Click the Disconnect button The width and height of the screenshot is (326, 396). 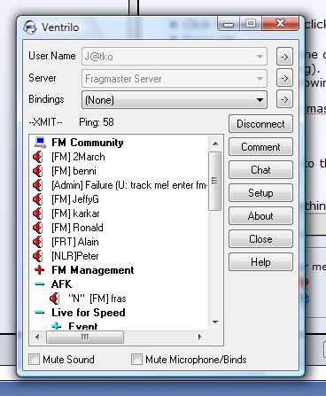260,124
